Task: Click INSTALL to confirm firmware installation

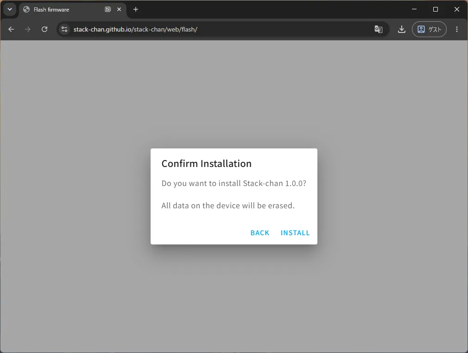Action: (295, 233)
